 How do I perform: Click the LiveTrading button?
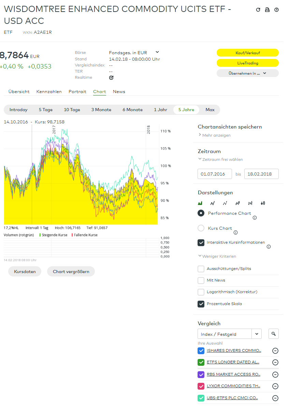pyautogui.click(x=247, y=63)
